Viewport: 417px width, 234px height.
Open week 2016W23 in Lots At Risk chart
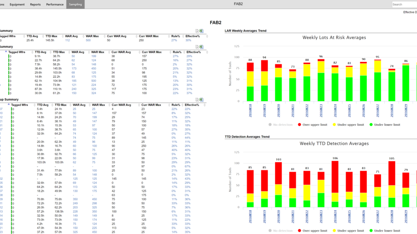click(321, 110)
